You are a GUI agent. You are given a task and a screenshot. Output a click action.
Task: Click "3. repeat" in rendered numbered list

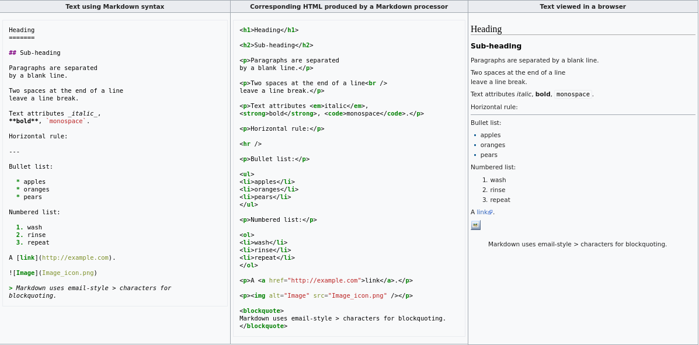tap(496, 200)
